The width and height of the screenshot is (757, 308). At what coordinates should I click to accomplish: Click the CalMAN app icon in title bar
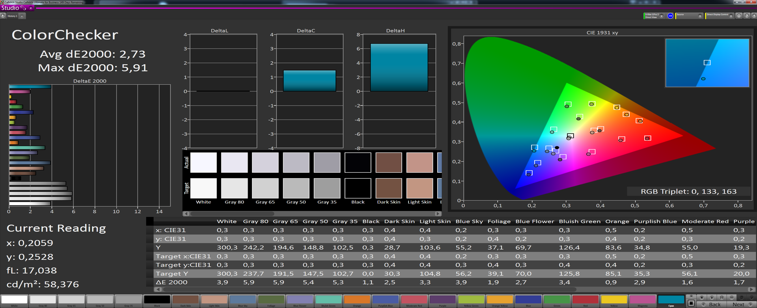click(2, 2)
